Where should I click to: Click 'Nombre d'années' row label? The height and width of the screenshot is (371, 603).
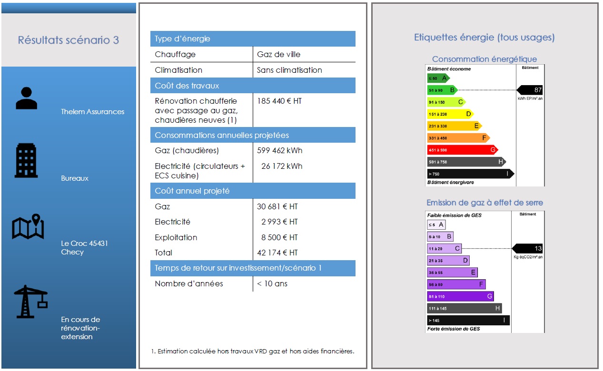(x=189, y=283)
